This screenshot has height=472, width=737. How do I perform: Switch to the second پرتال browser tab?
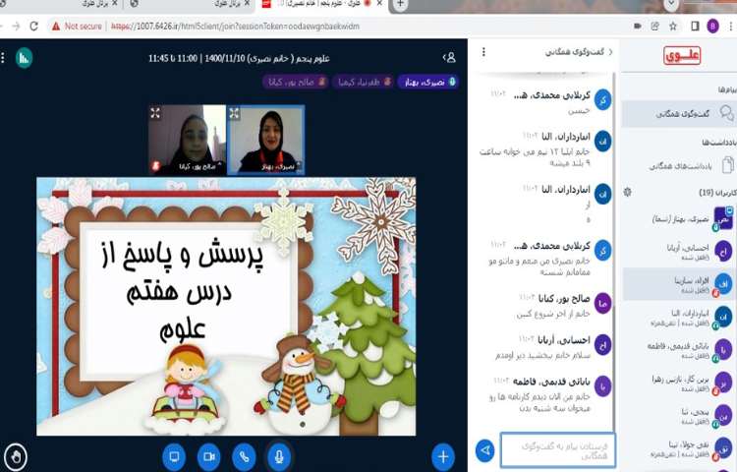[x=190, y=4]
